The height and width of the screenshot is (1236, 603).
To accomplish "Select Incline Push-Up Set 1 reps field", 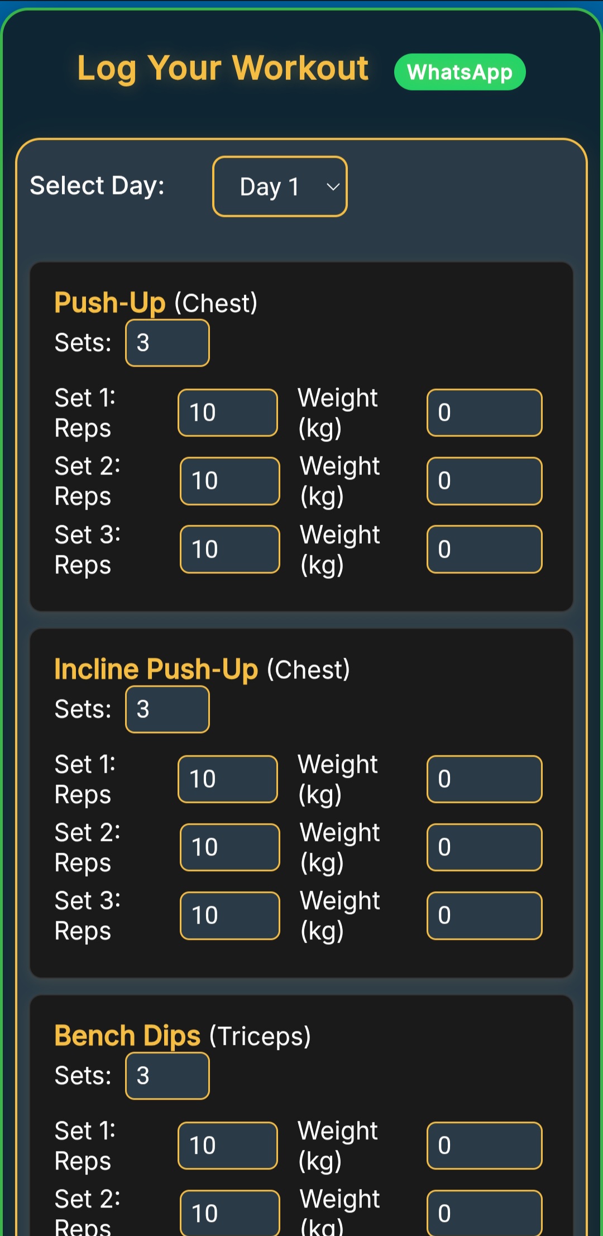I will coord(227,778).
